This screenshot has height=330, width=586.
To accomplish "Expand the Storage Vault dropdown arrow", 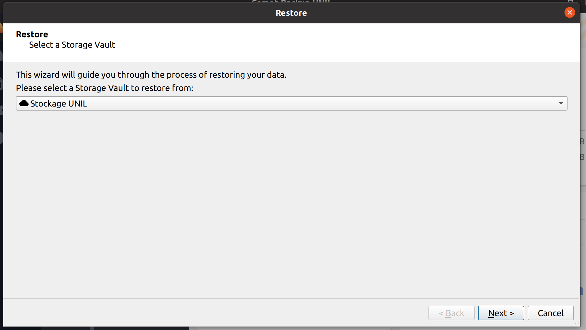I will (x=561, y=103).
